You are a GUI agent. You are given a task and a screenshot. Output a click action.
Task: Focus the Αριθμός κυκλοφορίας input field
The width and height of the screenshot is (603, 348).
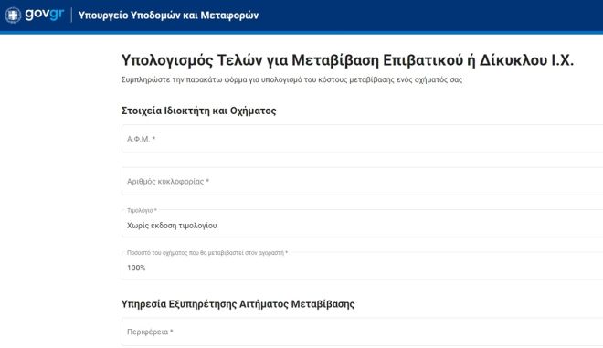(x=363, y=181)
